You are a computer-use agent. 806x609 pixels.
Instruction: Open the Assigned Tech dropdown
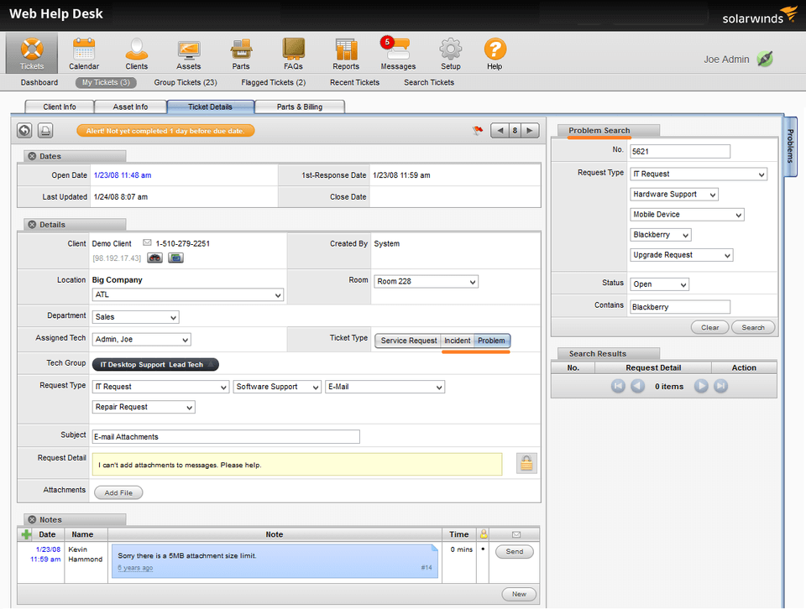pyautogui.click(x=141, y=340)
